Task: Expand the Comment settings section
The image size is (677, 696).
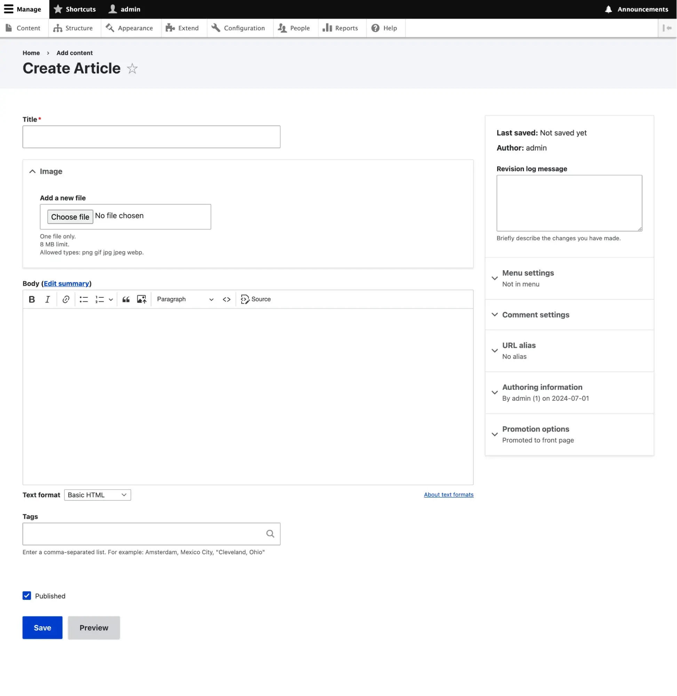Action: click(x=535, y=314)
